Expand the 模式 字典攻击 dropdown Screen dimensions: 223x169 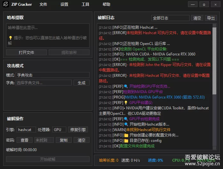(53, 75)
